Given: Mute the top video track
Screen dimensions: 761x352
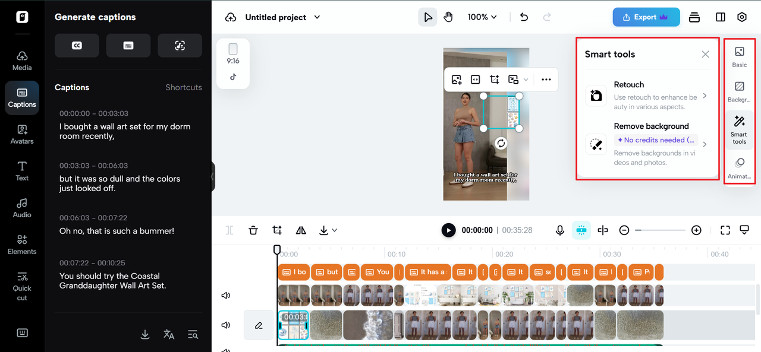Looking at the screenshot, I should point(226,296).
